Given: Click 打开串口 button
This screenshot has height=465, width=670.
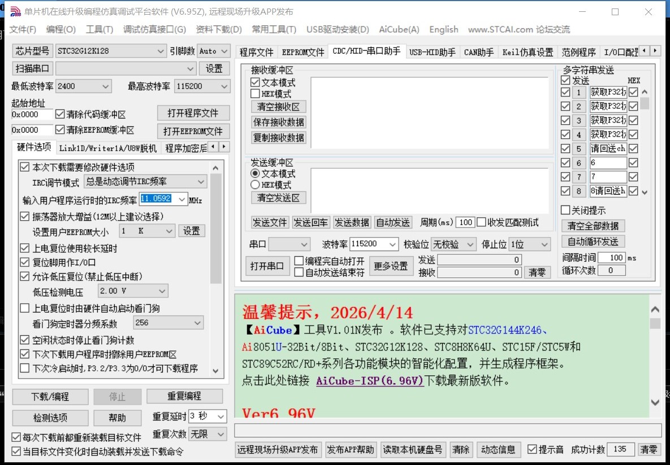Looking at the screenshot, I should pos(267,266).
